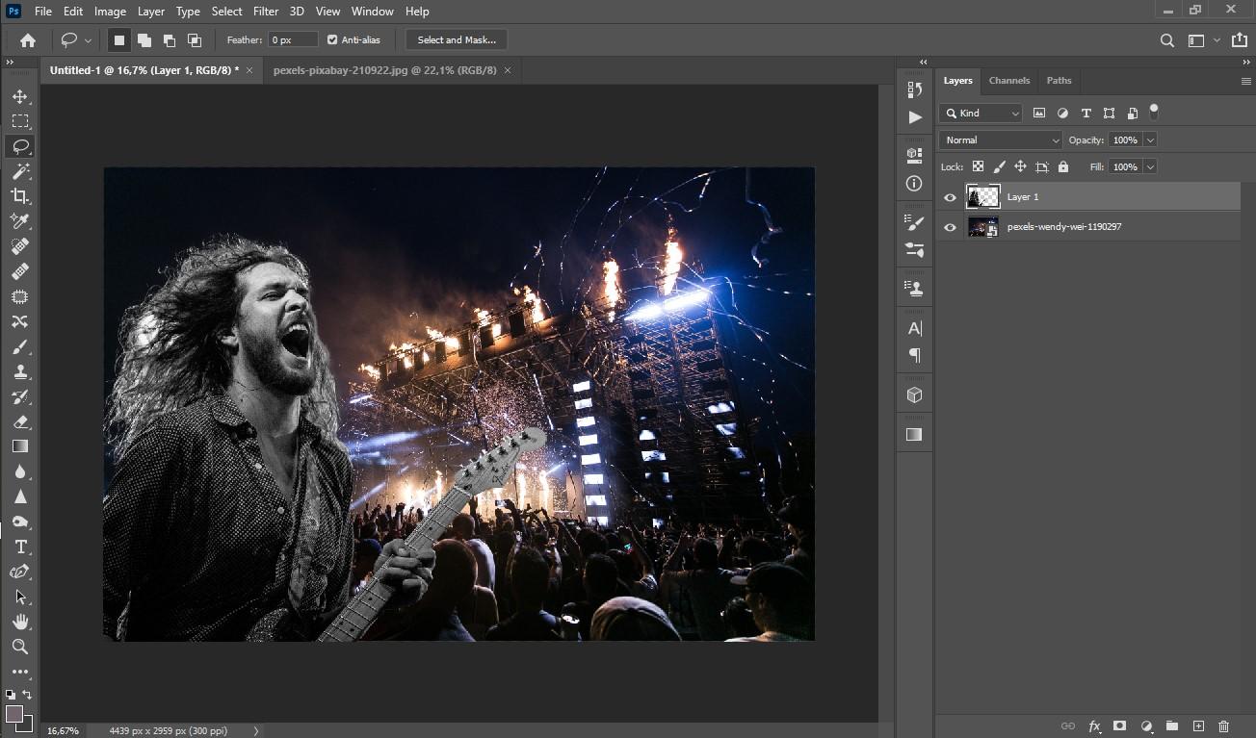
Task: Select the Move tool
Action: pos(19,96)
